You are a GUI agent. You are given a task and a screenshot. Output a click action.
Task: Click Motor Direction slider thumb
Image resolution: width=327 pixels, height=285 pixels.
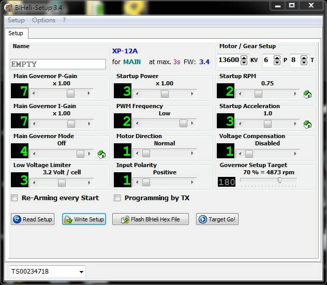coord(146,153)
